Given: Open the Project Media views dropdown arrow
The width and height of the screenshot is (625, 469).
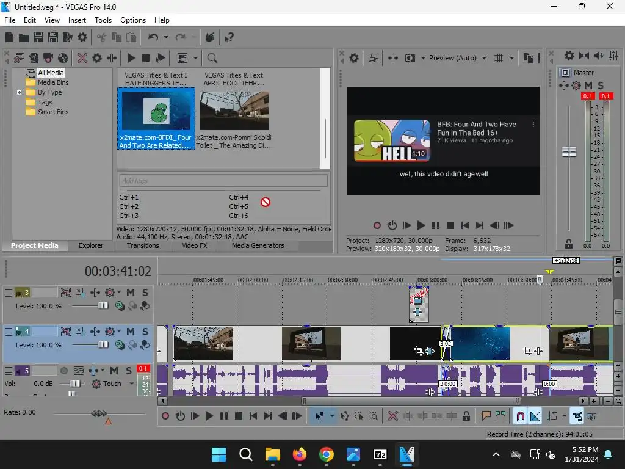Looking at the screenshot, I should click(x=195, y=58).
